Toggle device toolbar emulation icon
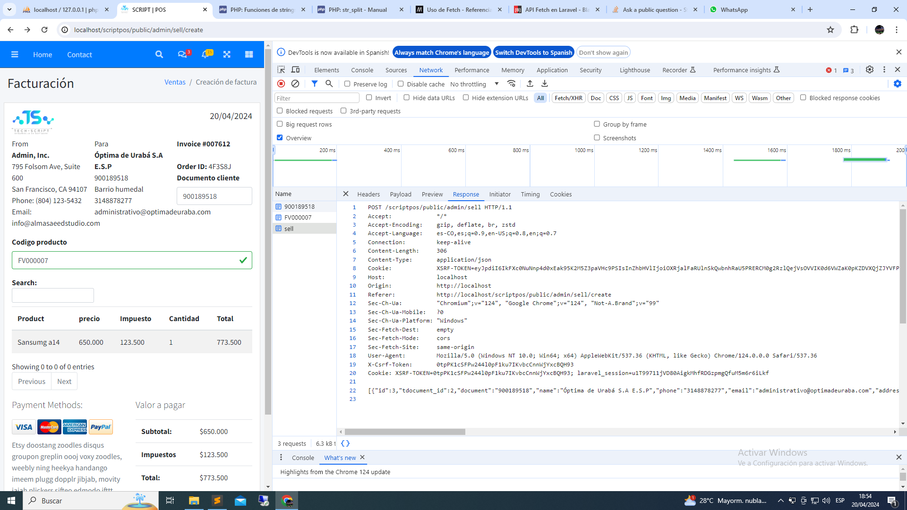 click(x=296, y=69)
